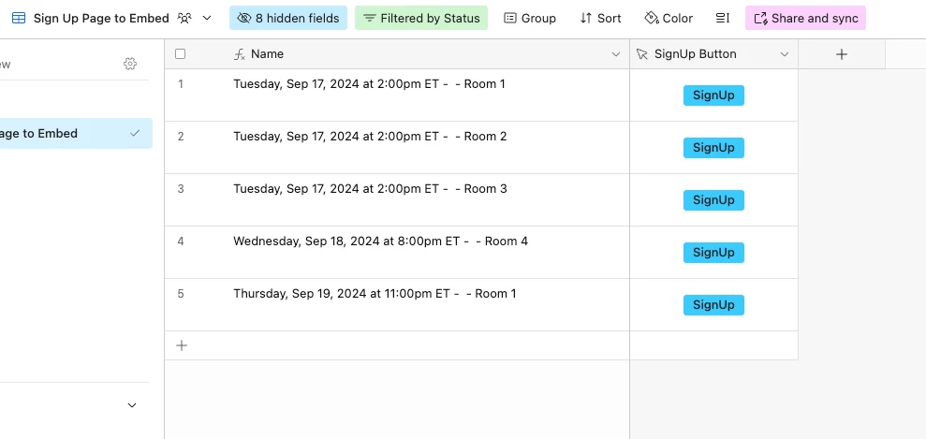Screen dimensions: 926x439
Task: Open the SignUp Button column dropdown arrow
Action: click(785, 54)
